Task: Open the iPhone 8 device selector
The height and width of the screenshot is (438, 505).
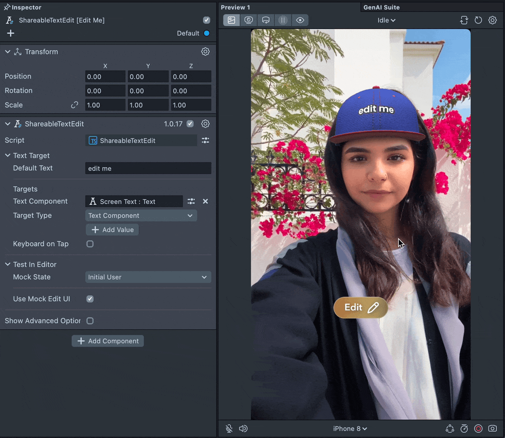Action: tap(350, 428)
